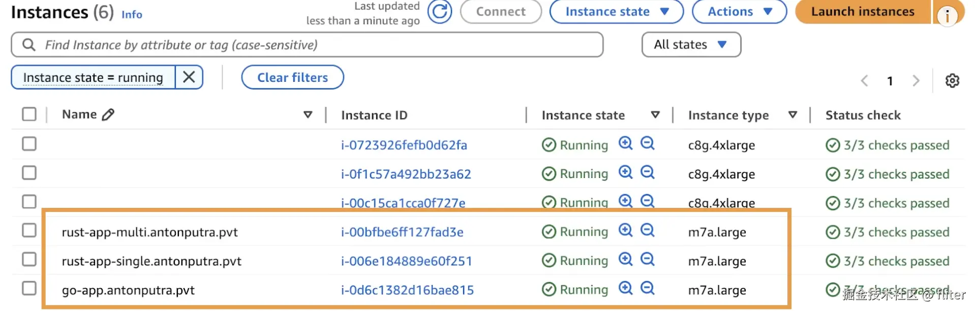This screenshot has height=311, width=975.
Task: Click the refresh instances icon
Action: (439, 12)
